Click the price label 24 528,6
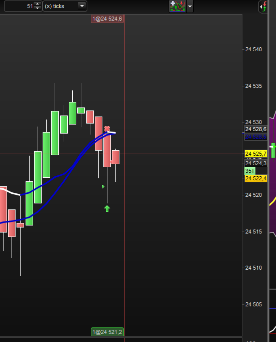The height and width of the screenshot is (342, 276). 256,129
